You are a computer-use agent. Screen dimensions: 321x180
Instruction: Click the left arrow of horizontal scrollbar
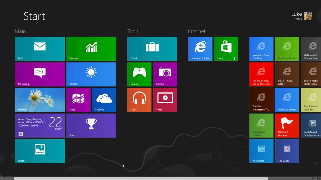(x=4, y=178)
